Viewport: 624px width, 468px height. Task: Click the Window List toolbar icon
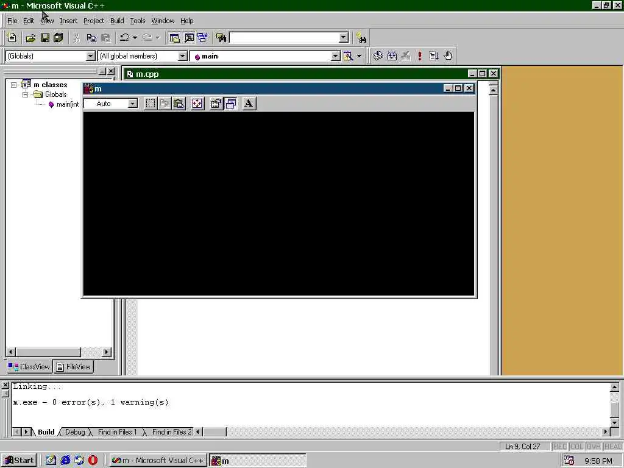[x=202, y=38]
